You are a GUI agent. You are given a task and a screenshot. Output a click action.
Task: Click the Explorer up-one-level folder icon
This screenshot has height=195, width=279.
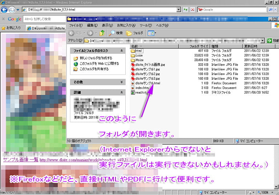[x=102, y=33]
